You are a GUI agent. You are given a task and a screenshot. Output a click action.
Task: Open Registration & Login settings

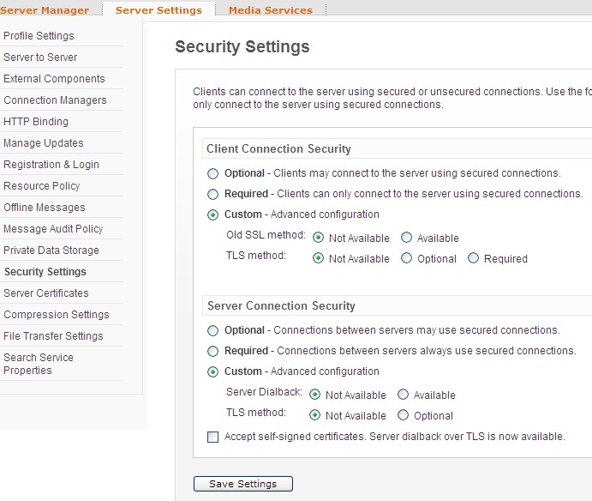pos(51,165)
